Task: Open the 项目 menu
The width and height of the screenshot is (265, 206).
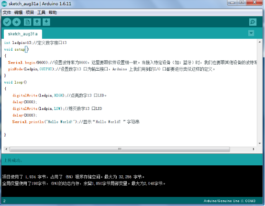Action: pyautogui.click(x=30, y=12)
